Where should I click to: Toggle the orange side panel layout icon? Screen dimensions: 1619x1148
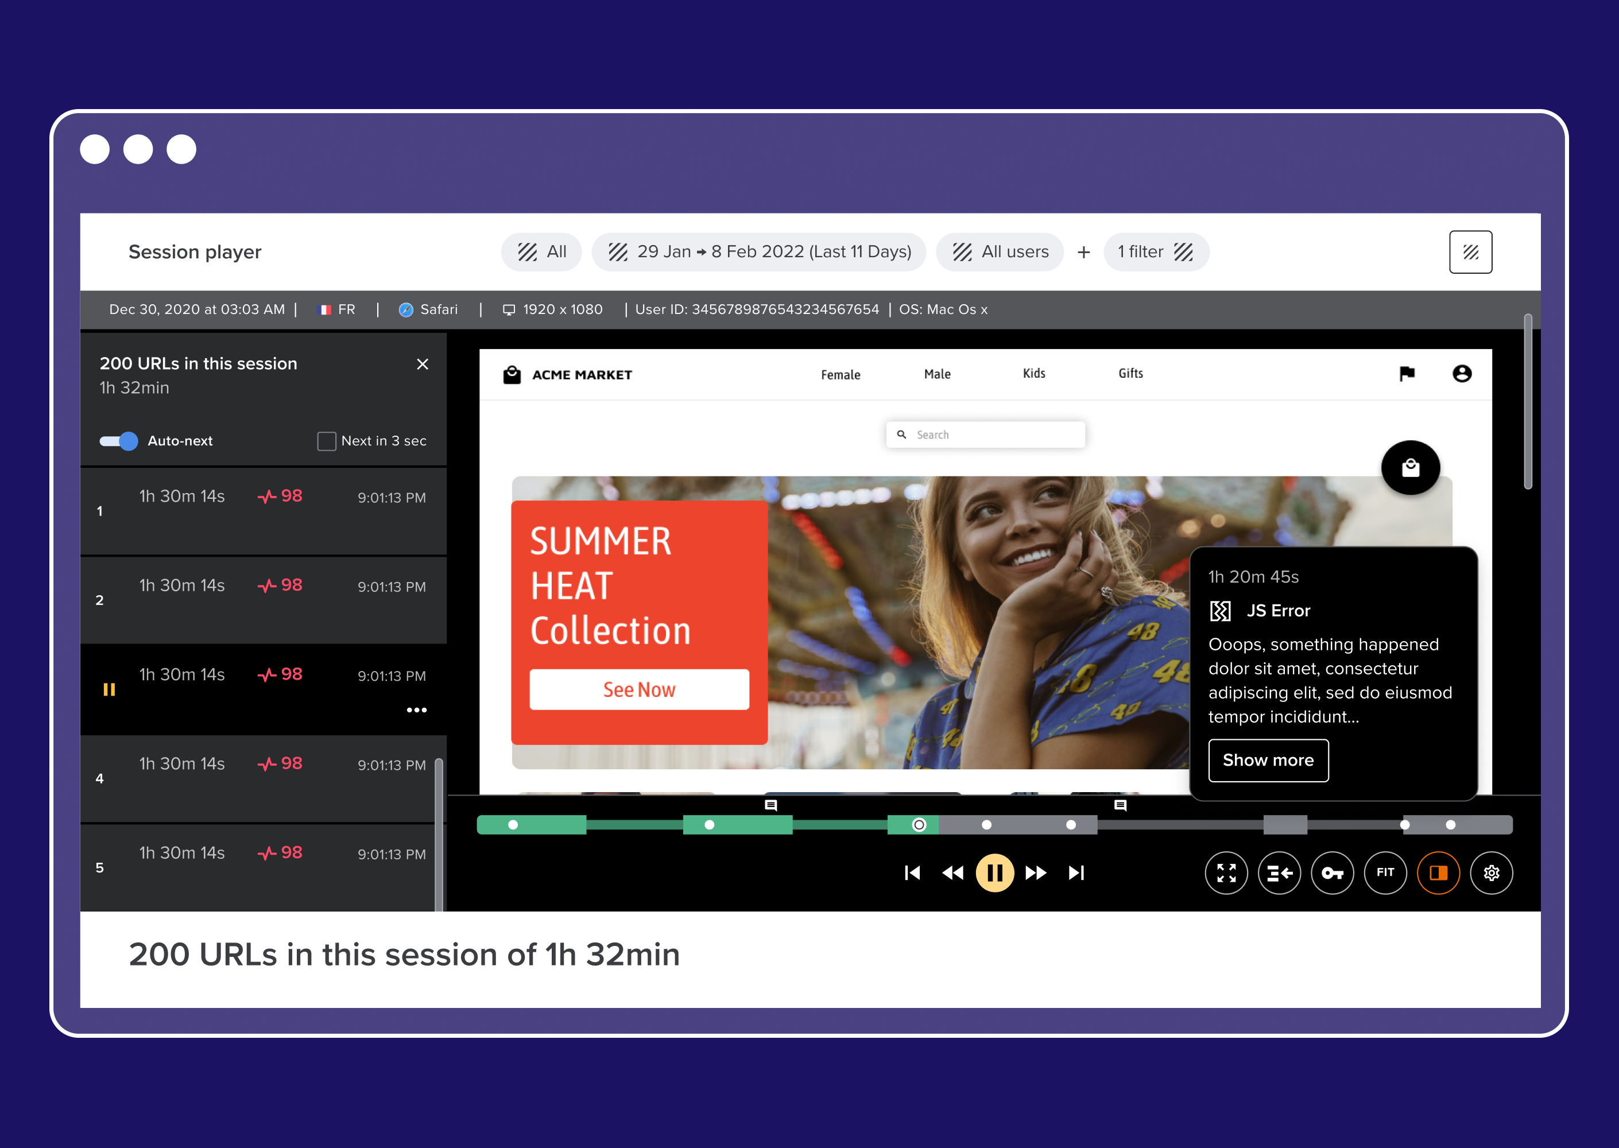click(x=1438, y=873)
